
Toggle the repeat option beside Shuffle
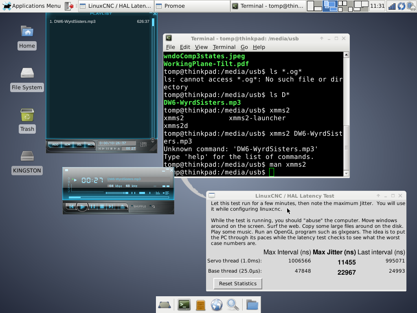[152, 207]
